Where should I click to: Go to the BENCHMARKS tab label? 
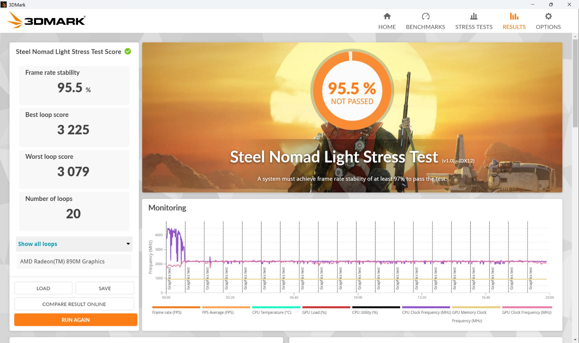tap(425, 27)
